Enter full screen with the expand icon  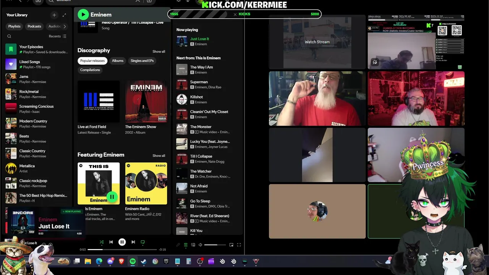coord(239,245)
